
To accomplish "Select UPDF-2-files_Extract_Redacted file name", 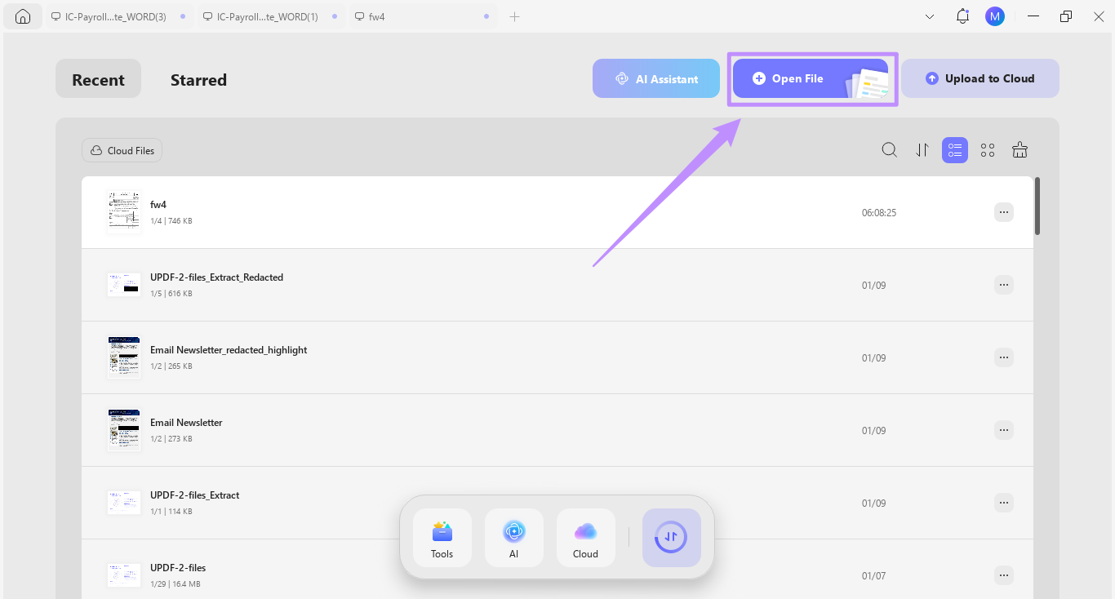I will click(216, 277).
